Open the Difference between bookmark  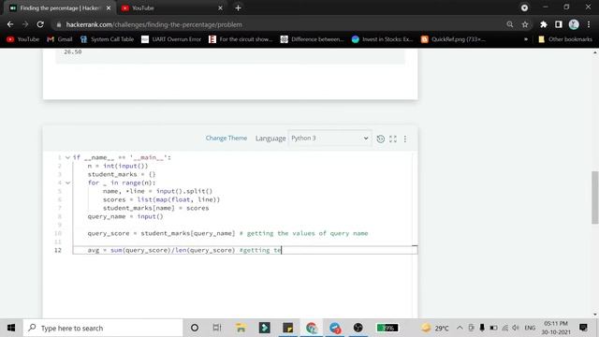(312, 39)
